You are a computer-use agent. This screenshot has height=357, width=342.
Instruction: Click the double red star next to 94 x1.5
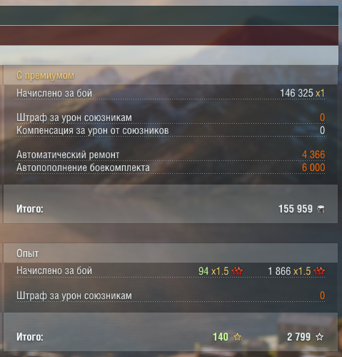click(237, 271)
